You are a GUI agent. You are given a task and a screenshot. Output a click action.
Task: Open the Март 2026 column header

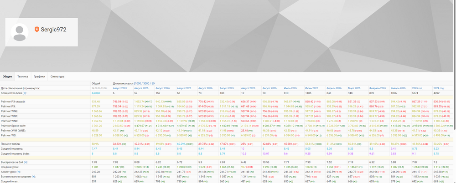coord(354,88)
